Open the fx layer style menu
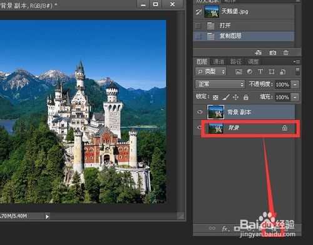This screenshot has width=313, height=245. [225, 229]
